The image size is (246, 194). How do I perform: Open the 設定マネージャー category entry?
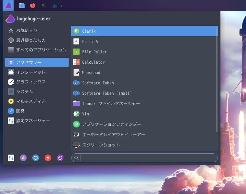coord(37,121)
